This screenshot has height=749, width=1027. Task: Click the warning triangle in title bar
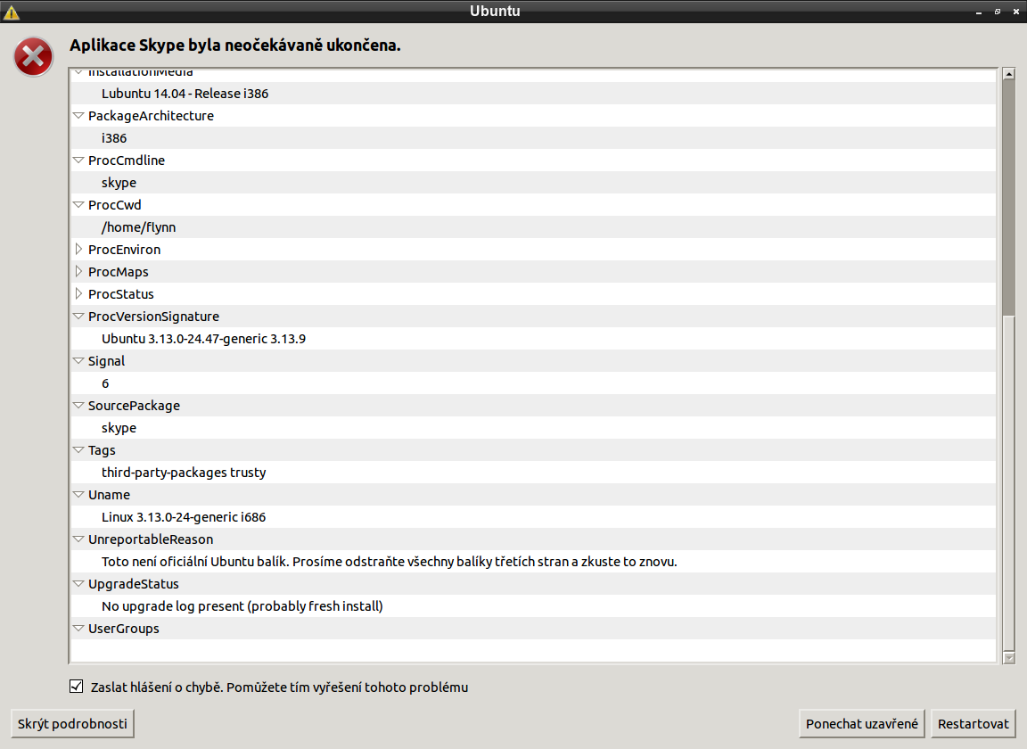[x=11, y=12]
